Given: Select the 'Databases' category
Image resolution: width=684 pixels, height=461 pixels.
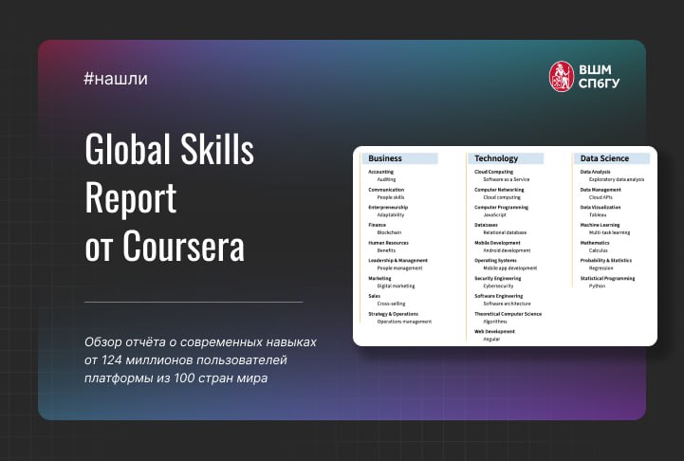Looking at the screenshot, I should (x=486, y=225).
